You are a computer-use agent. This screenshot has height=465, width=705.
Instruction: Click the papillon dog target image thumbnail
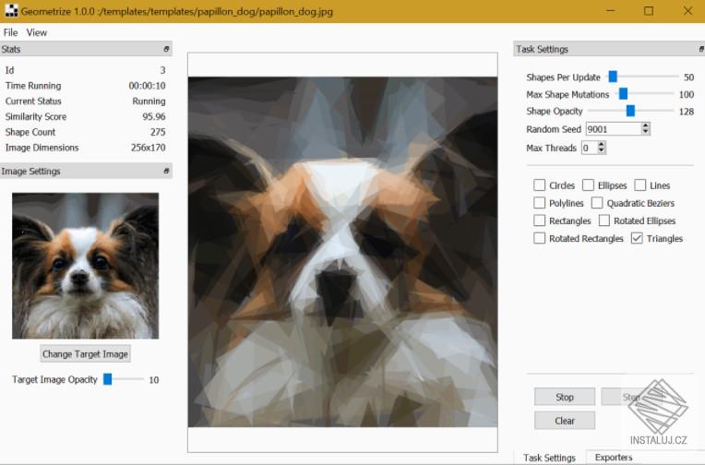point(86,266)
